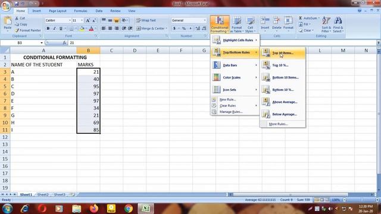Click the Percent Style icon

pos(184,29)
